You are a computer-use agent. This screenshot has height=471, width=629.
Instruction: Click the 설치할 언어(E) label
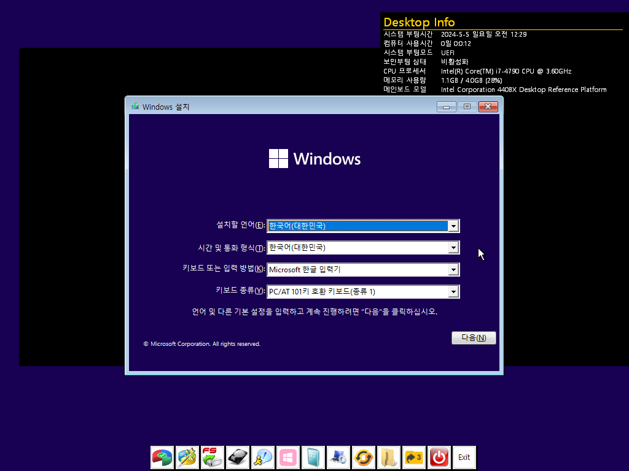[x=241, y=225]
